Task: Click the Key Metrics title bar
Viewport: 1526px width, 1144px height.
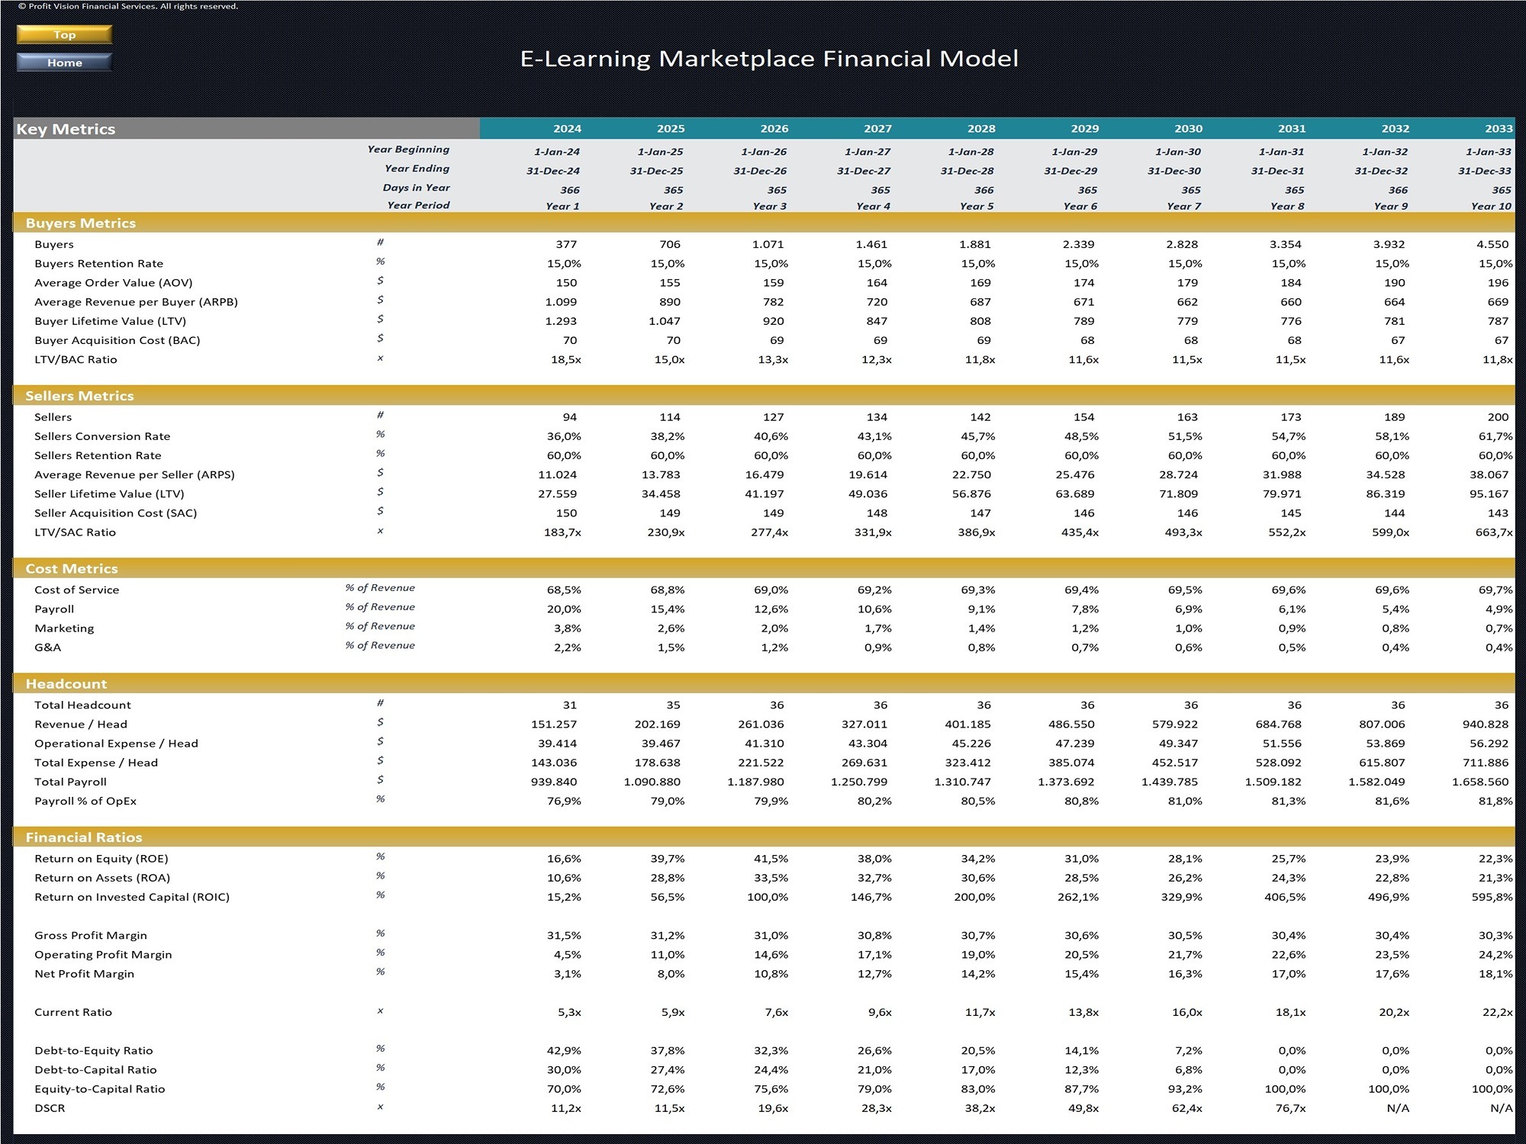Action: coord(246,129)
